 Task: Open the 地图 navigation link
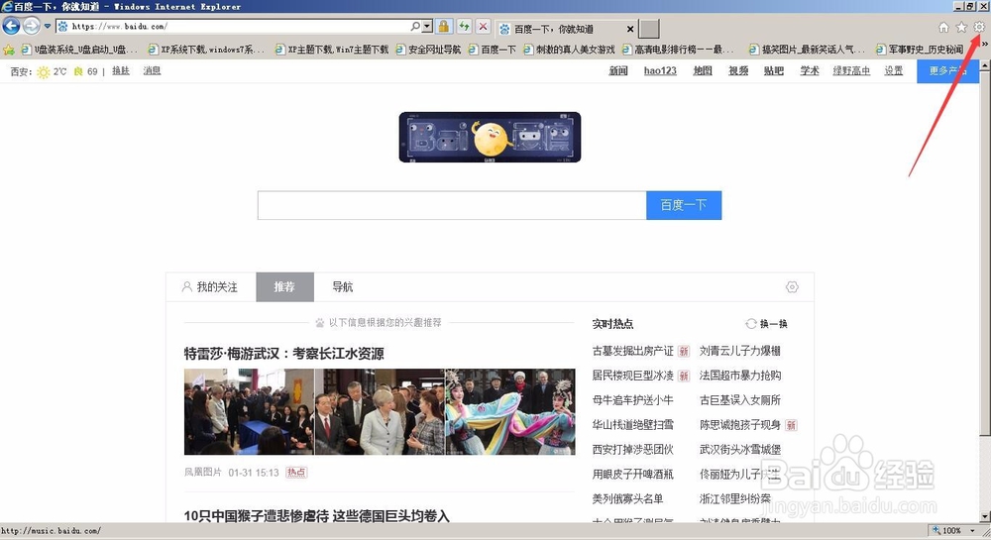coord(703,70)
